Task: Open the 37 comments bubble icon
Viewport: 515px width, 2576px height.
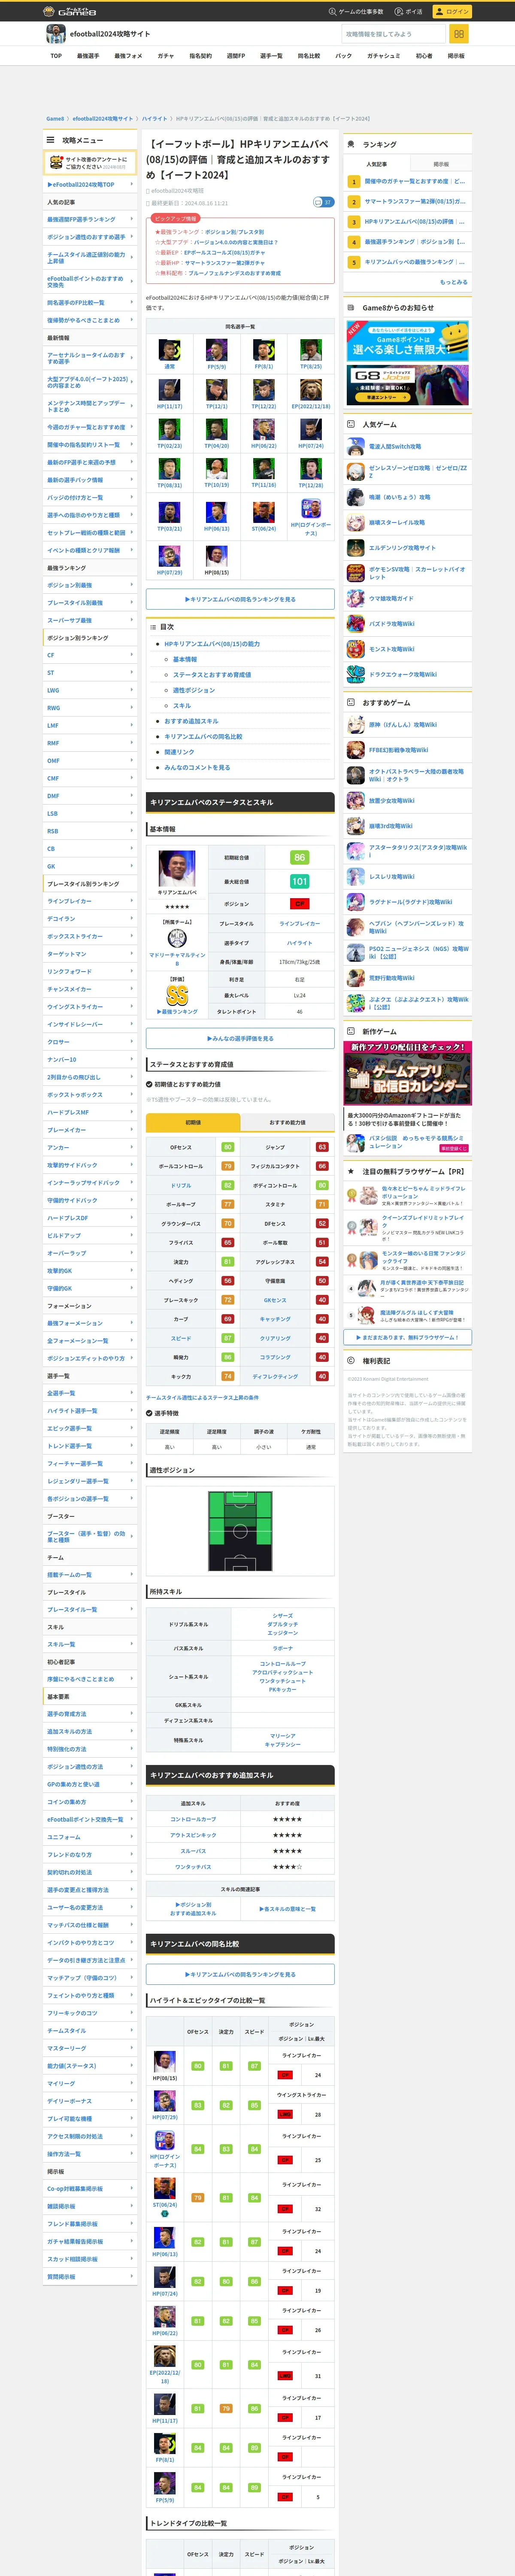Action: [323, 202]
